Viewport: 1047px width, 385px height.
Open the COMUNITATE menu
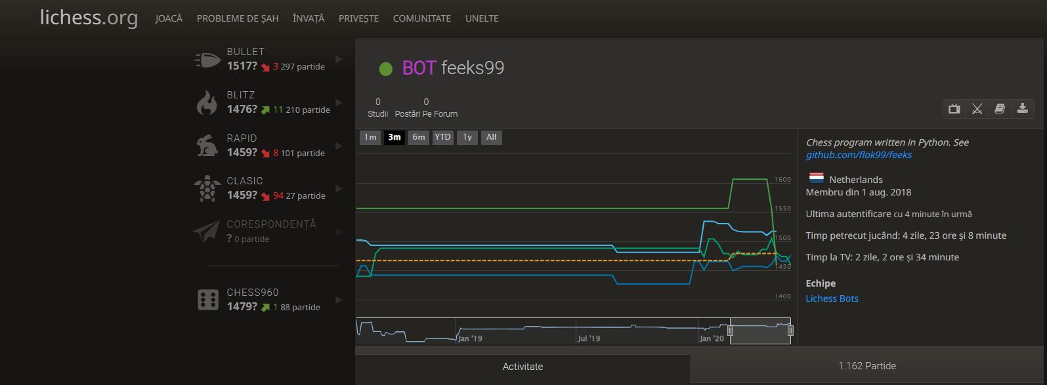421,18
